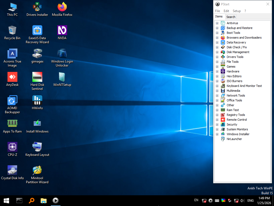Expand the Antivirus category in PStart

[217, 23]
